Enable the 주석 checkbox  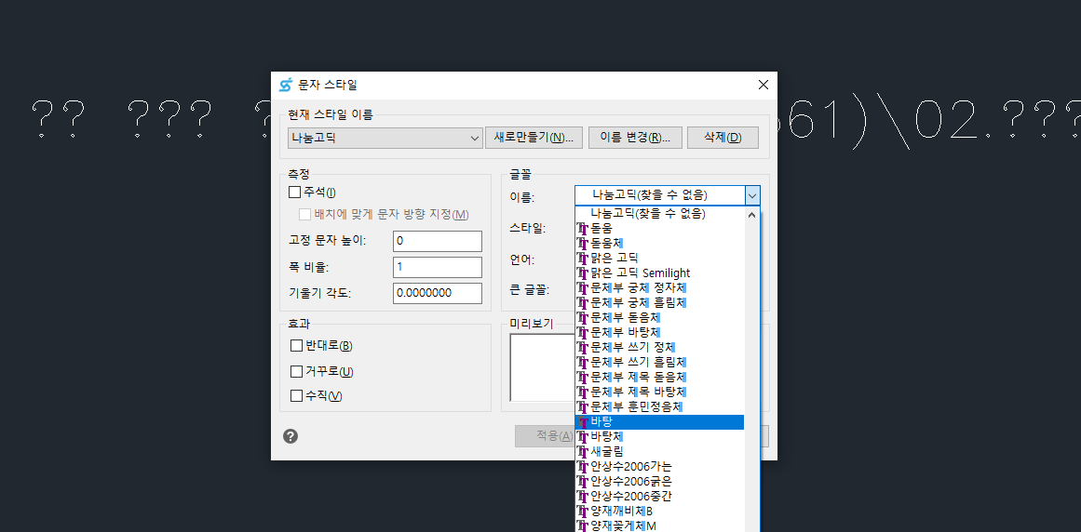[x=295, y=192]
